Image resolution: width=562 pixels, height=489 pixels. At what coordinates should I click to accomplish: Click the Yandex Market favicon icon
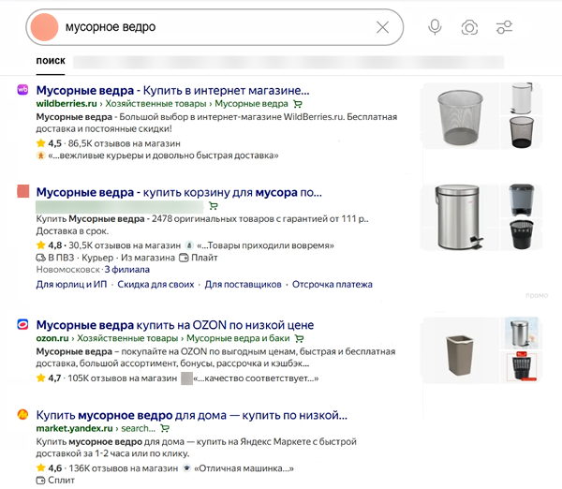(23, 413)
